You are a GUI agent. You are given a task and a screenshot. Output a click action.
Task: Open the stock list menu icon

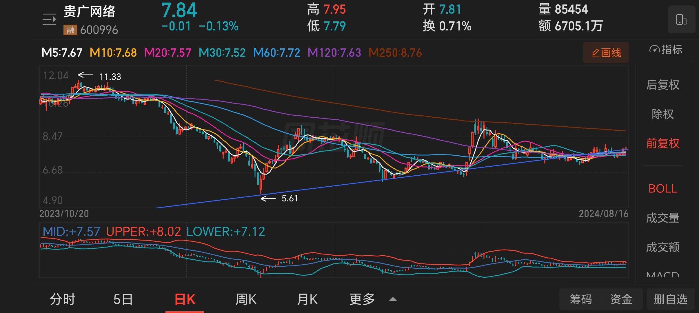pos(49,19)
